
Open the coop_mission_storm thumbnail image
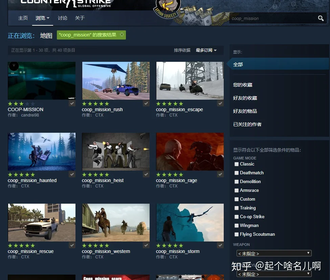(x=190, y=223)
